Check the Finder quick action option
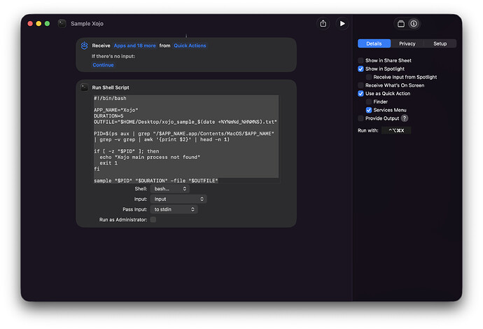The height and width of the screenshot is (329, 483). click(x=369, y=101)
